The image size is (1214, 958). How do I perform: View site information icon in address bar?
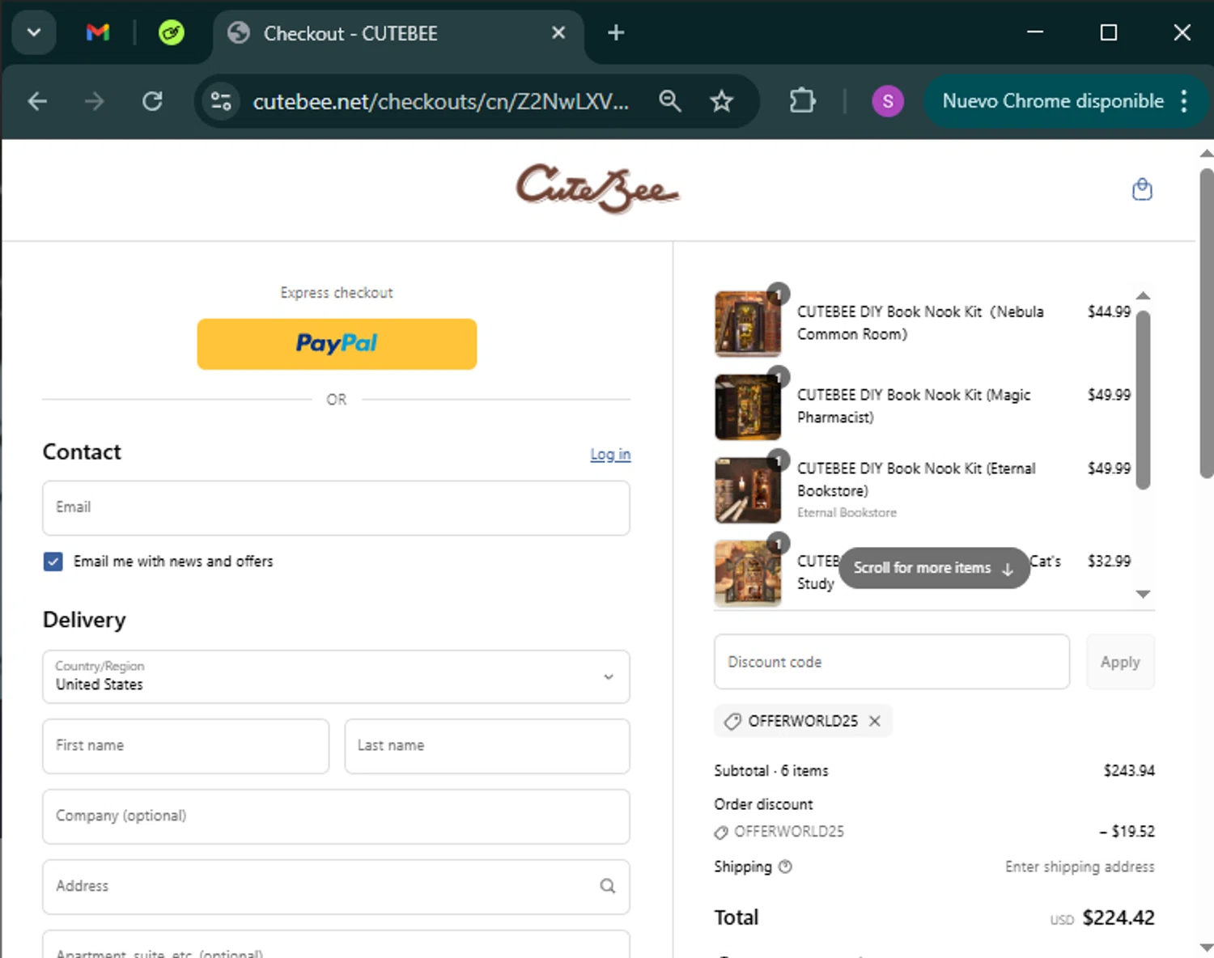point(221,101)
